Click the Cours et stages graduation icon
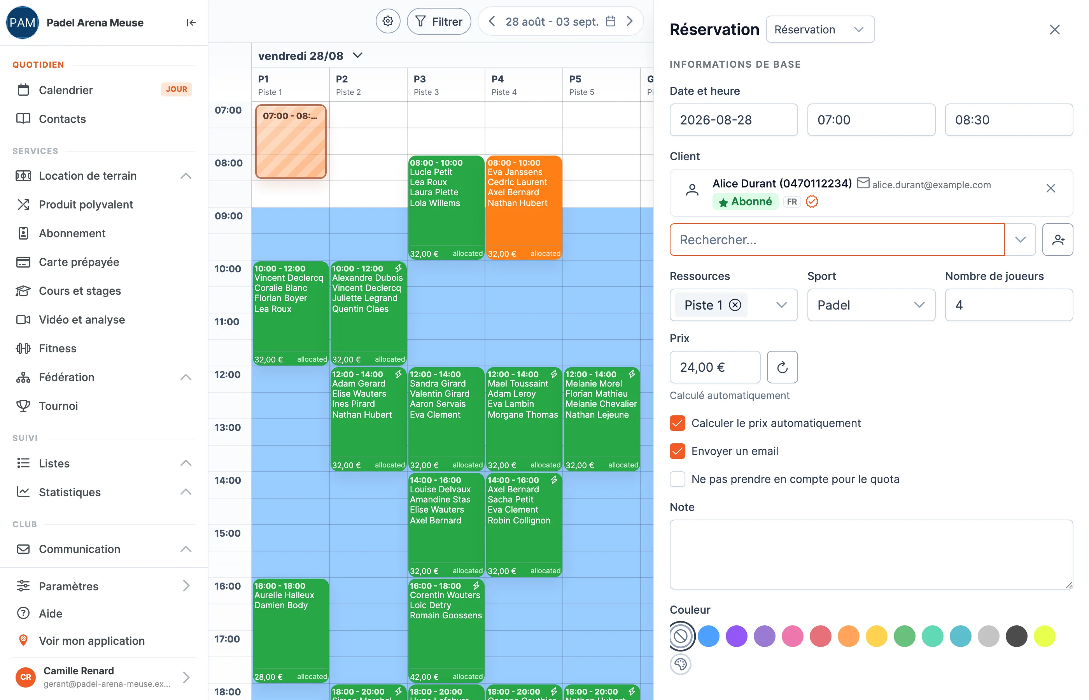The height and width of the screenshot is (700, 1089). 23,291
